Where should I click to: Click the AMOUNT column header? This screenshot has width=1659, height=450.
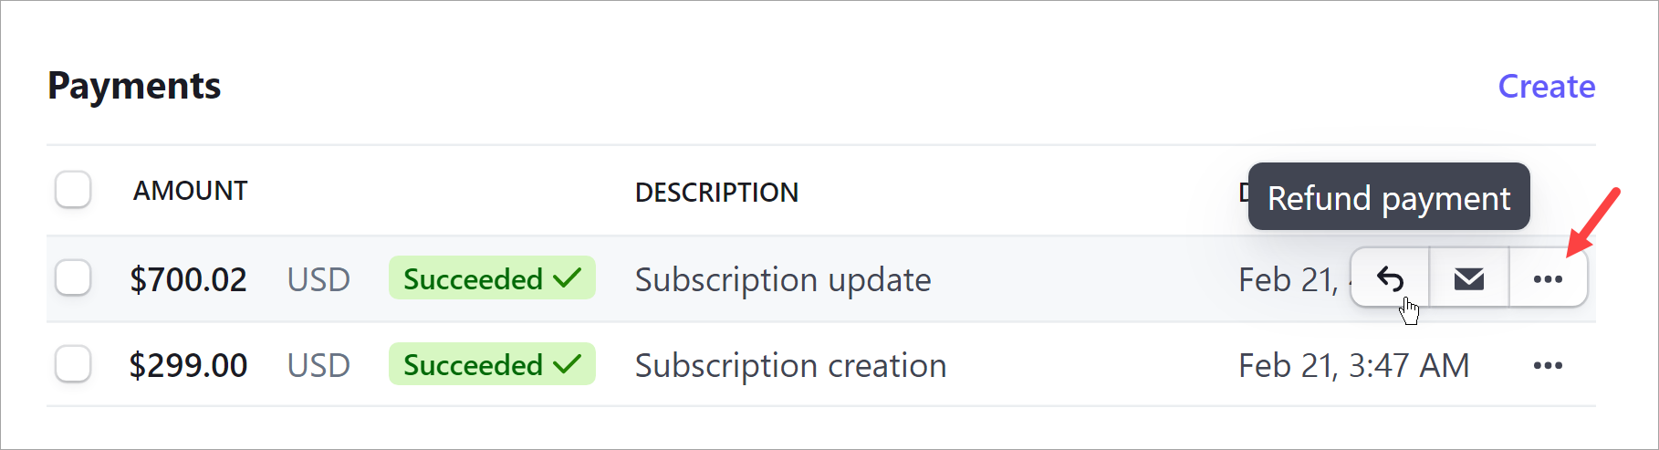click(x=190, y=190)
